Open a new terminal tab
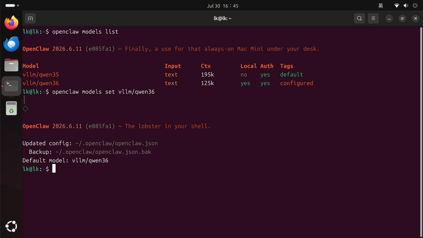Screen dimensions: 423x238 [30, 18]
